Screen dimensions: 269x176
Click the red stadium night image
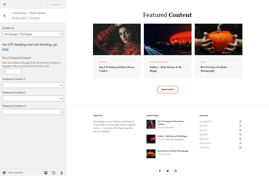(x=168, y=39)
